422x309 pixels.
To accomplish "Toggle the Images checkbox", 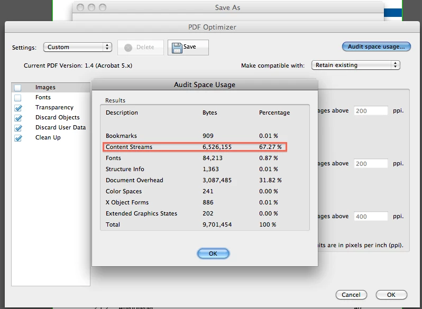I will coord(18,88).
